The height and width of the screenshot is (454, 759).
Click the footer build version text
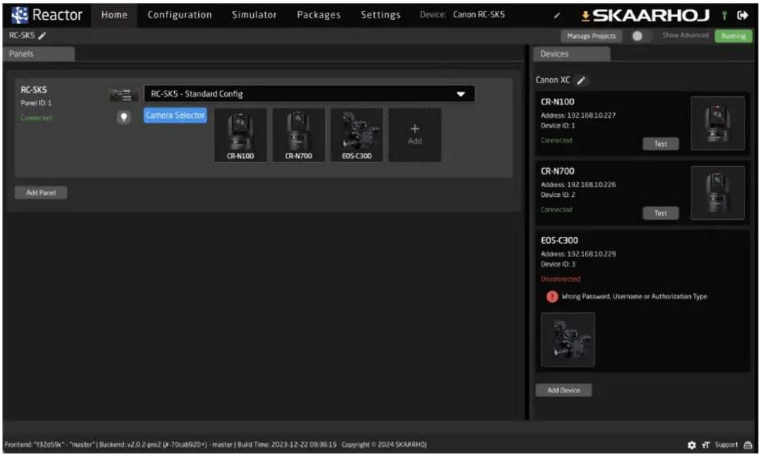tap(215, 445)
